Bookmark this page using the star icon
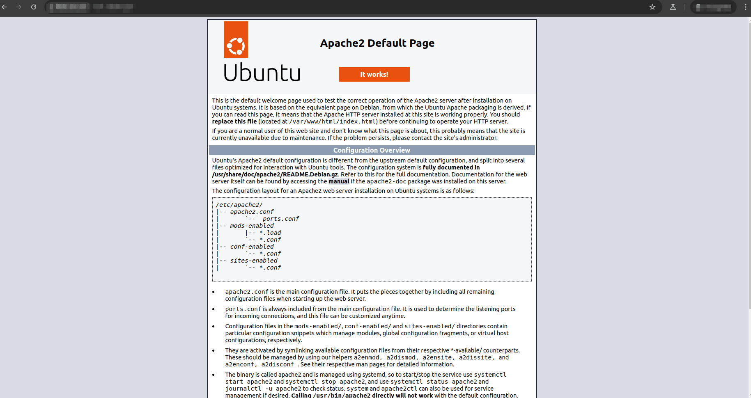 (652, 7)
